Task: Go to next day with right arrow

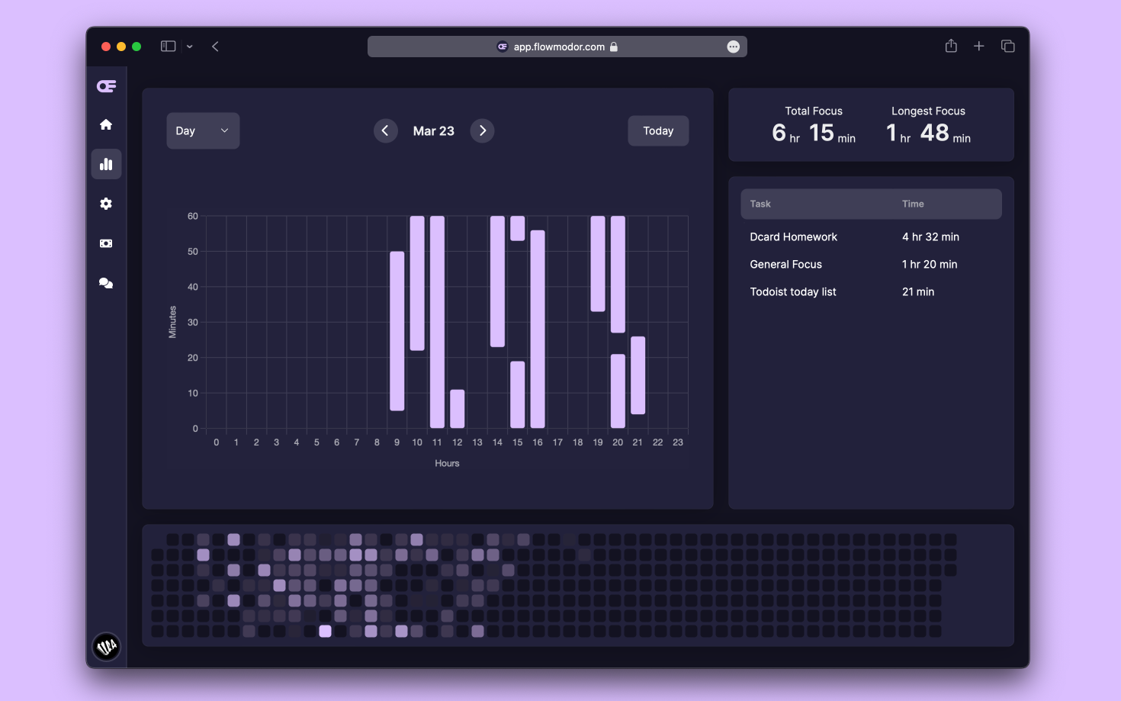Action: (482, 130)
